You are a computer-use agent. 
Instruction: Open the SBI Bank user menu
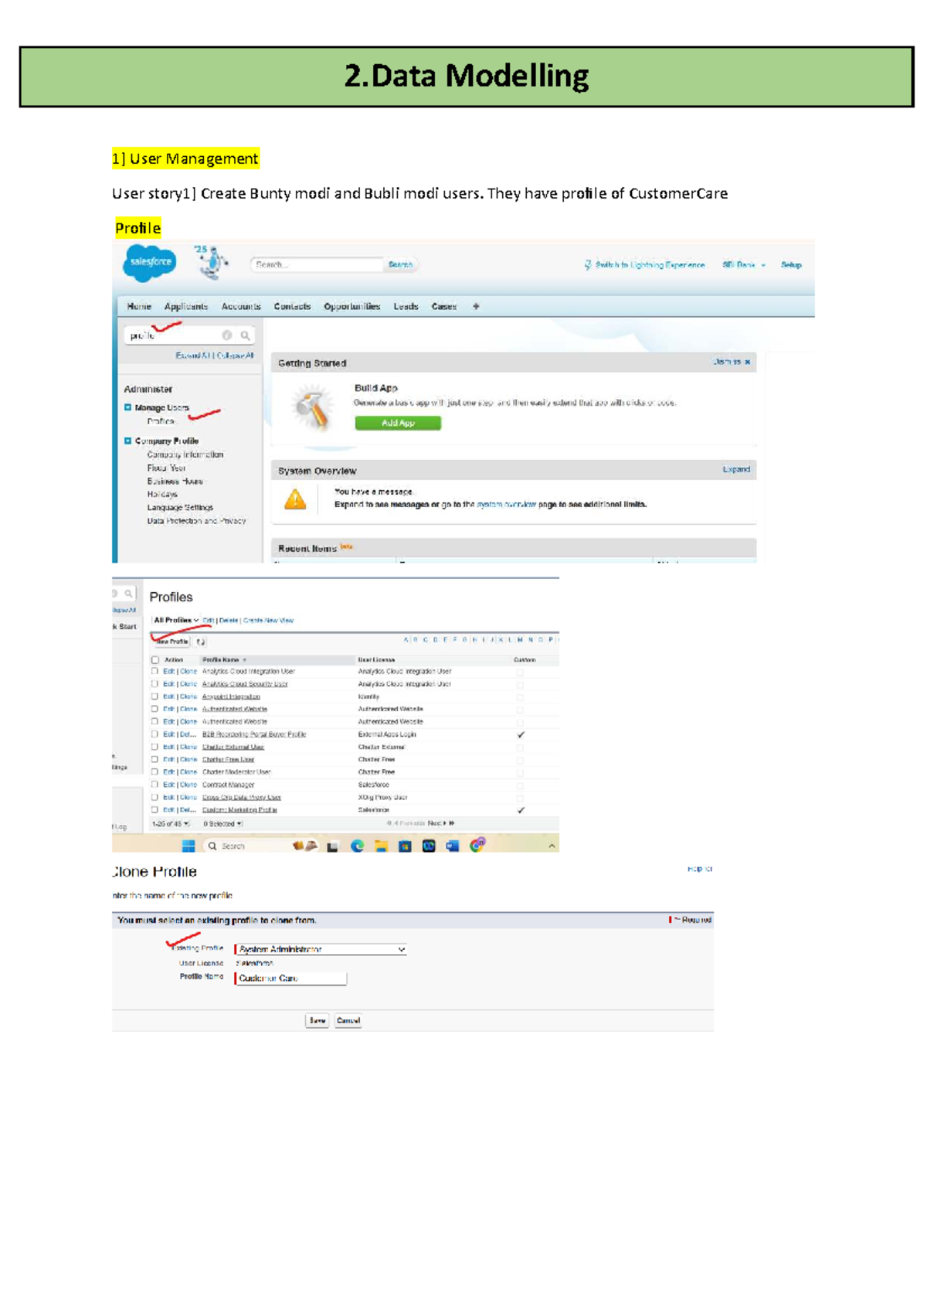[x=744, y=265]
